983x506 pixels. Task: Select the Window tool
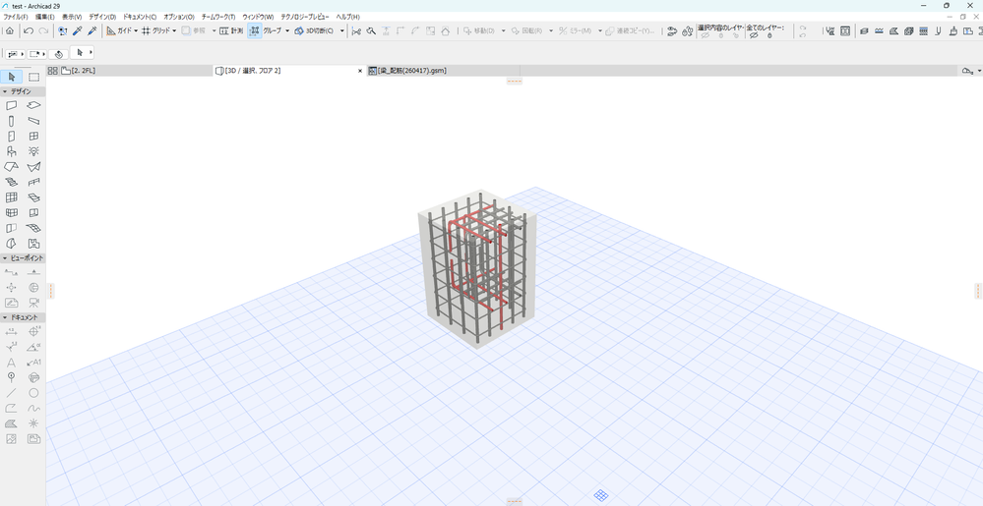pyautogui.click(x=33, y=136)
